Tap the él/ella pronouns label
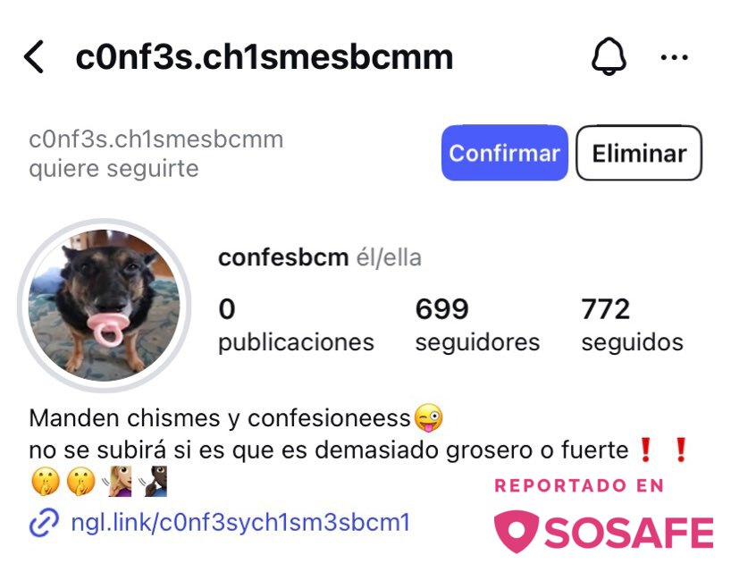The width and height of the screenshot is (731, 572). 389,257
